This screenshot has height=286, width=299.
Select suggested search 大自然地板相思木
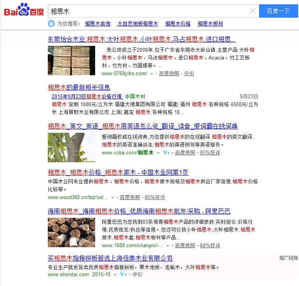coord(138,23)
